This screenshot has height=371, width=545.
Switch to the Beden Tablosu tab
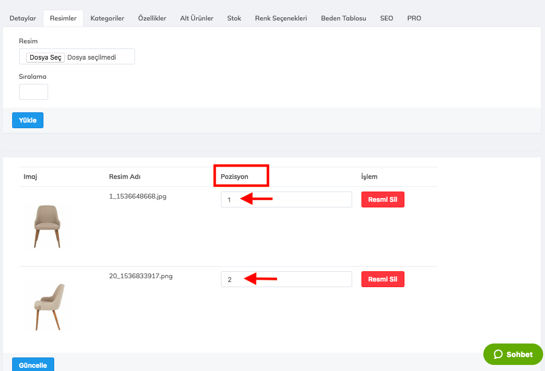343,18
